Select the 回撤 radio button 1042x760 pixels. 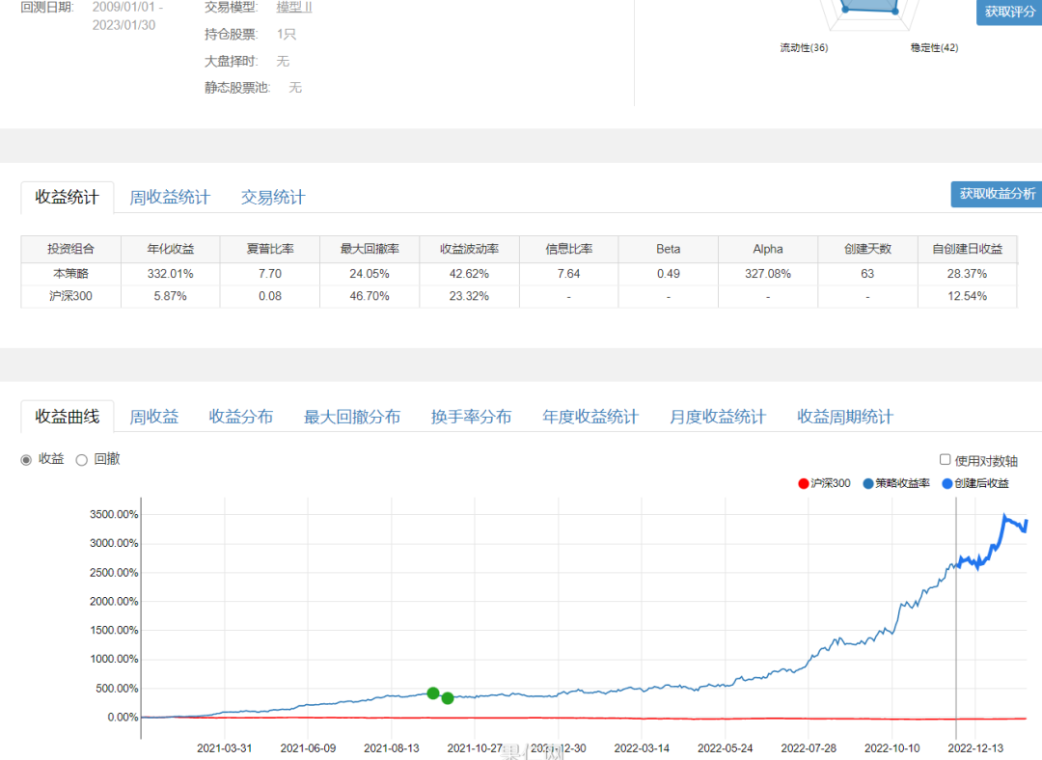pos(82,460)
